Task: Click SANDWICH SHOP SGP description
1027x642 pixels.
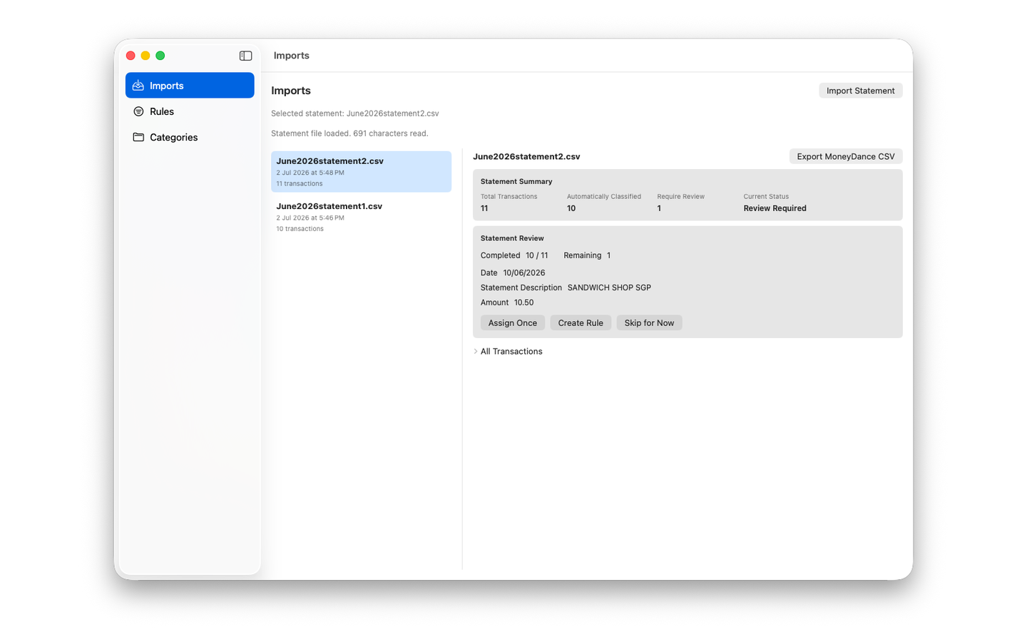Action: pyautogui.click(x=609, y=287)
